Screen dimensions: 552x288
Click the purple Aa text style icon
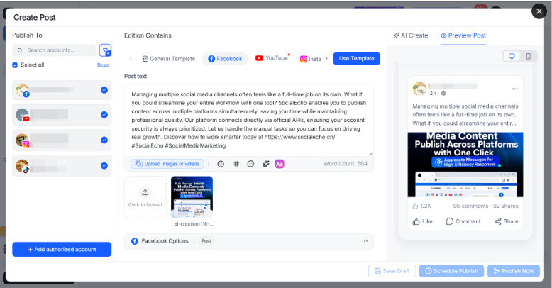tap(280, 164)
